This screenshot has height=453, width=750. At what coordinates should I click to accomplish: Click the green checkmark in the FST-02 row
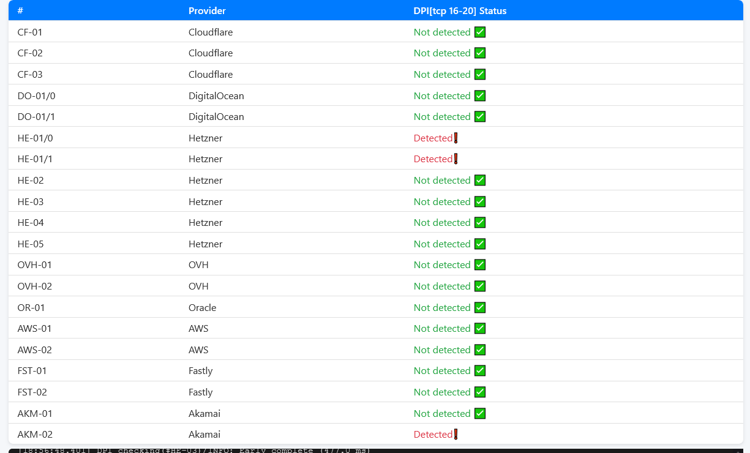click(x=480, y=392)
